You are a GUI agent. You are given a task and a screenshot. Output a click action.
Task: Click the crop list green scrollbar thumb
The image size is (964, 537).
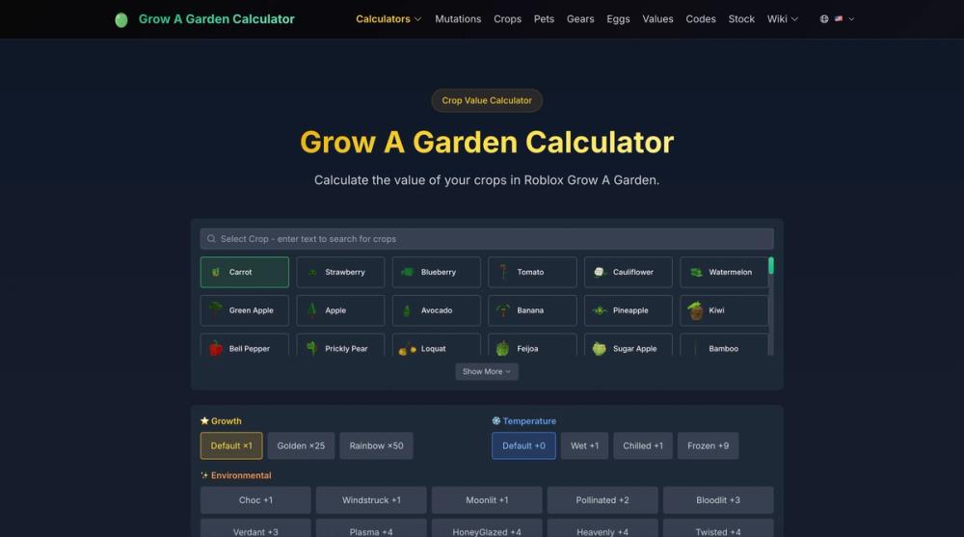(x=771, y=266)
